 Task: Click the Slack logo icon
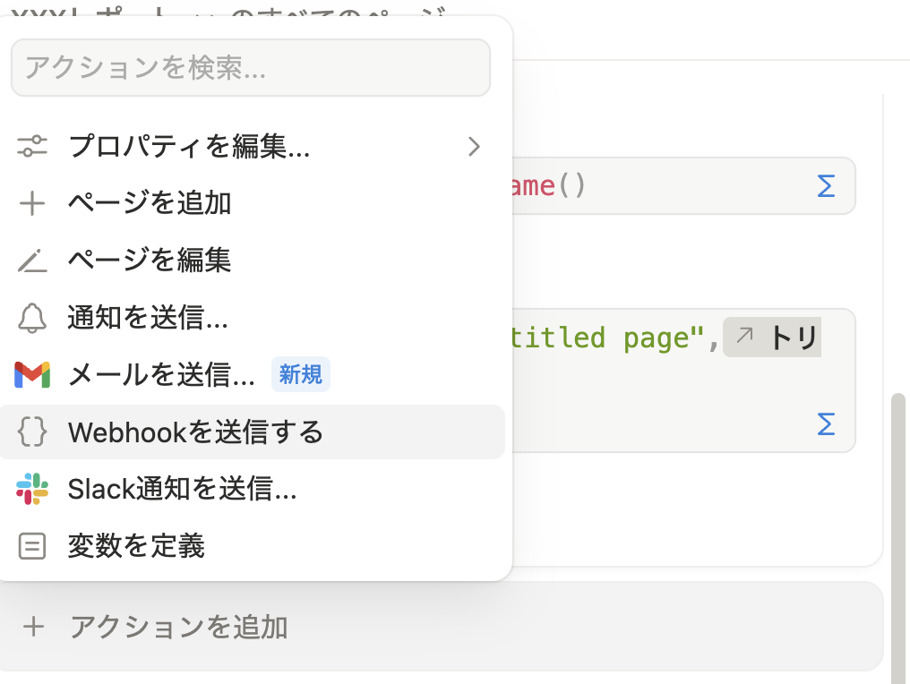[x=32, y=489]
